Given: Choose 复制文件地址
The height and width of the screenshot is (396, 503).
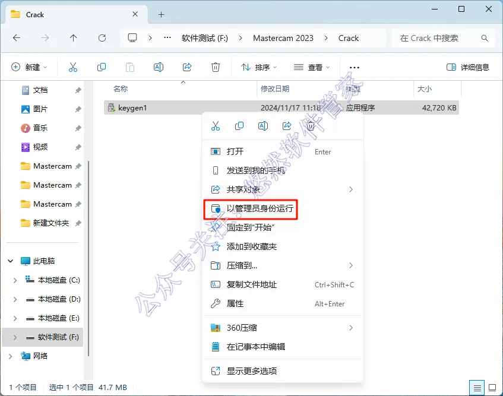Looking at the screenshot, I should [283, 284].
